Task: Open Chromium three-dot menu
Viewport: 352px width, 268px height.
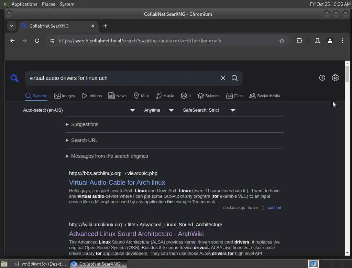Action: (342, 41)
